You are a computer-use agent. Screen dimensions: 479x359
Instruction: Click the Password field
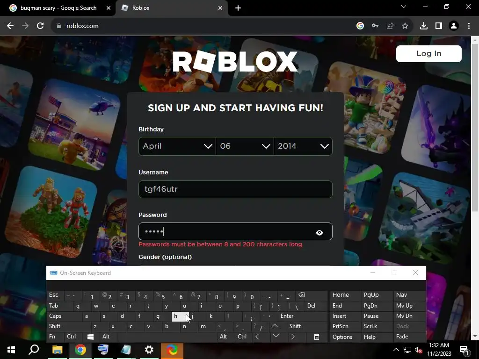pyautogui.click(x=235, y=231)
